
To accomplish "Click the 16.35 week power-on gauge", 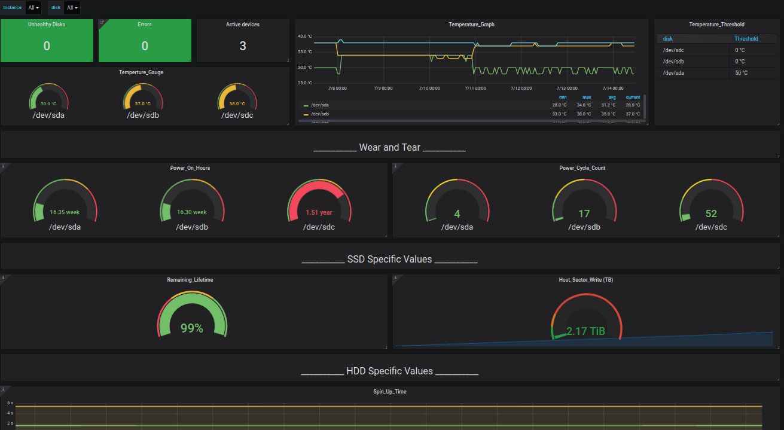I will tap(65, 201).
